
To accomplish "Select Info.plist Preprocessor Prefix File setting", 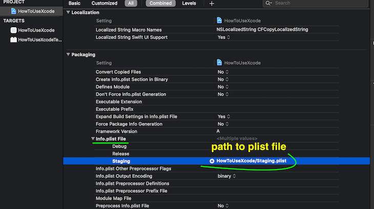I will tap(132, 191).
